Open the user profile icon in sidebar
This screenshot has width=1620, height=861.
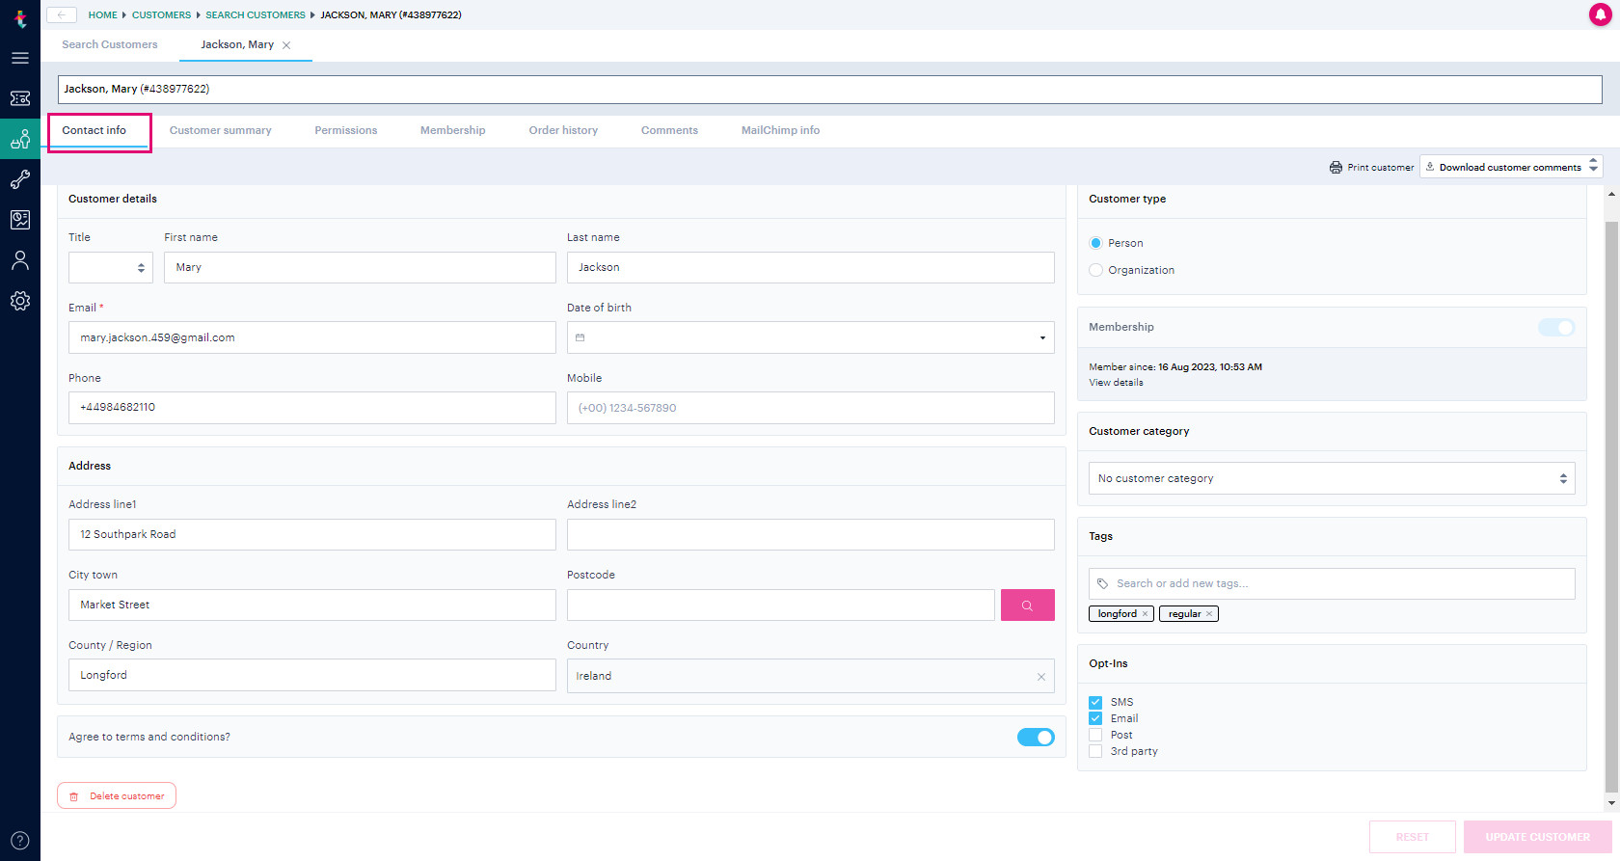click(20, 260)
